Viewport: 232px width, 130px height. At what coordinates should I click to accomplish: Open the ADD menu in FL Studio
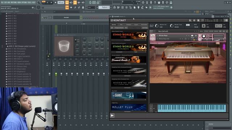coord(9,3)
